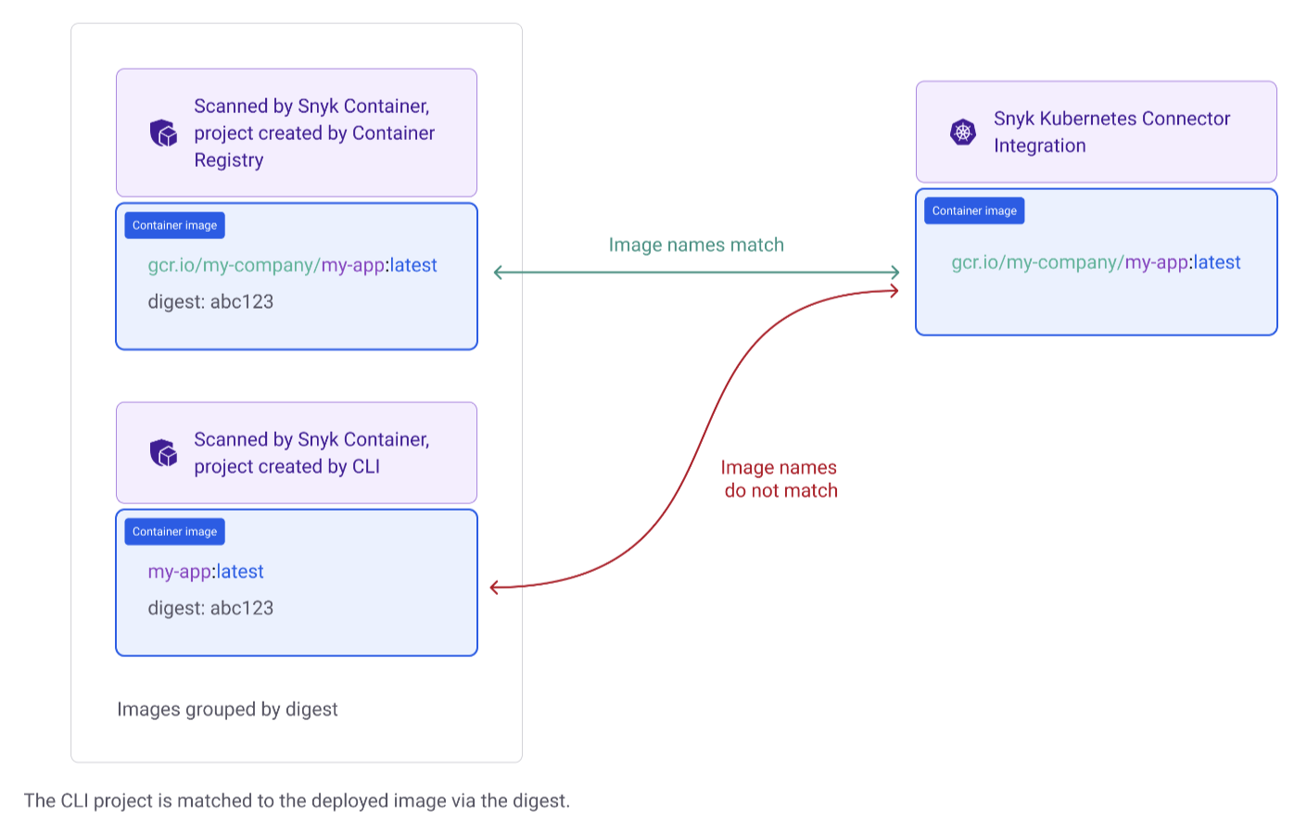Click gcr.io image name in Container Registry box
The image size is (1307, 823).
(x=292, y=265)
